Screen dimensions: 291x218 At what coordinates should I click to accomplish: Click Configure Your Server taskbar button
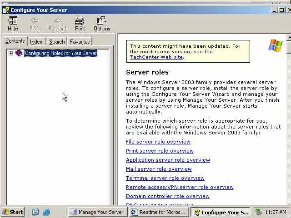[221, 213]
